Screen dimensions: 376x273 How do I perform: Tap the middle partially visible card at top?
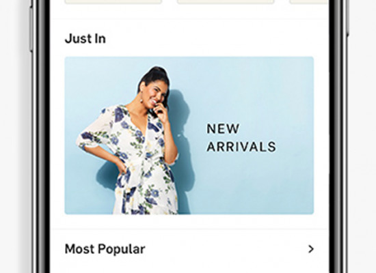coord(226,1)
